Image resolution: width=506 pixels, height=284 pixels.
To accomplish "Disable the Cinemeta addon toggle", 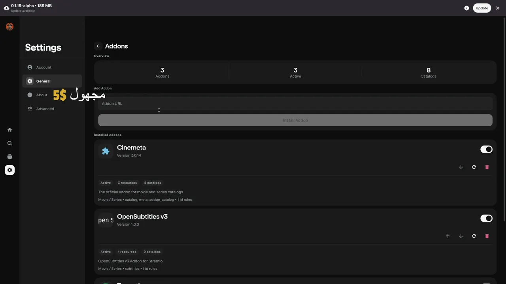I will (486, 149).
